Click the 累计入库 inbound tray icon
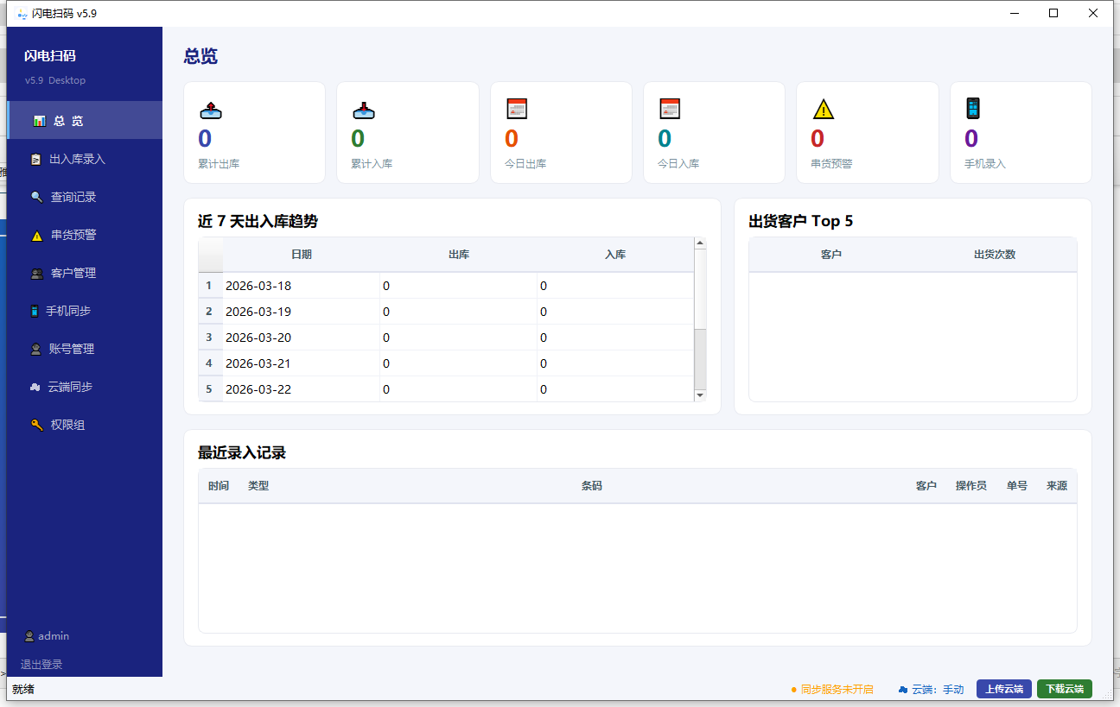 [x=364, y=110]
